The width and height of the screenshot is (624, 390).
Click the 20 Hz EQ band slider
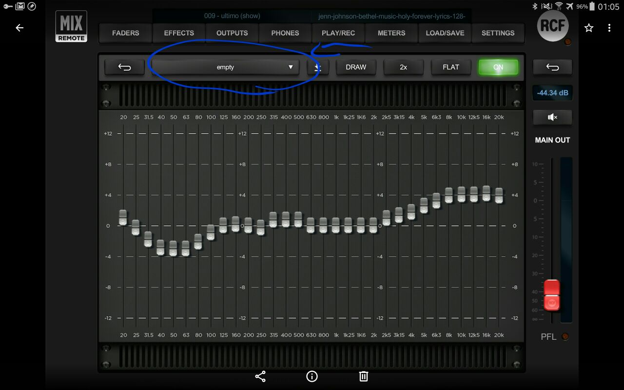point(123,217)
